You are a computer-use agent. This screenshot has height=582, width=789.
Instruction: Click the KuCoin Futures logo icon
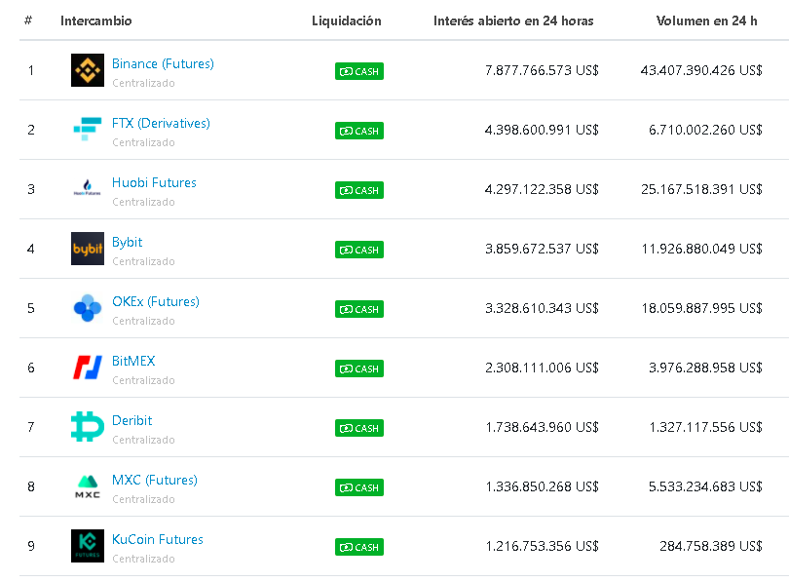point(88,545)
